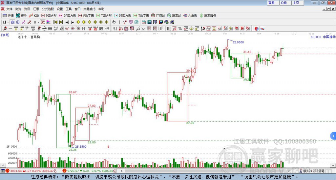Image resolution: width=336 pixels, height=180 pixels.
Task: Open the 江恩 menu
Action: click(x=36, y=9)
